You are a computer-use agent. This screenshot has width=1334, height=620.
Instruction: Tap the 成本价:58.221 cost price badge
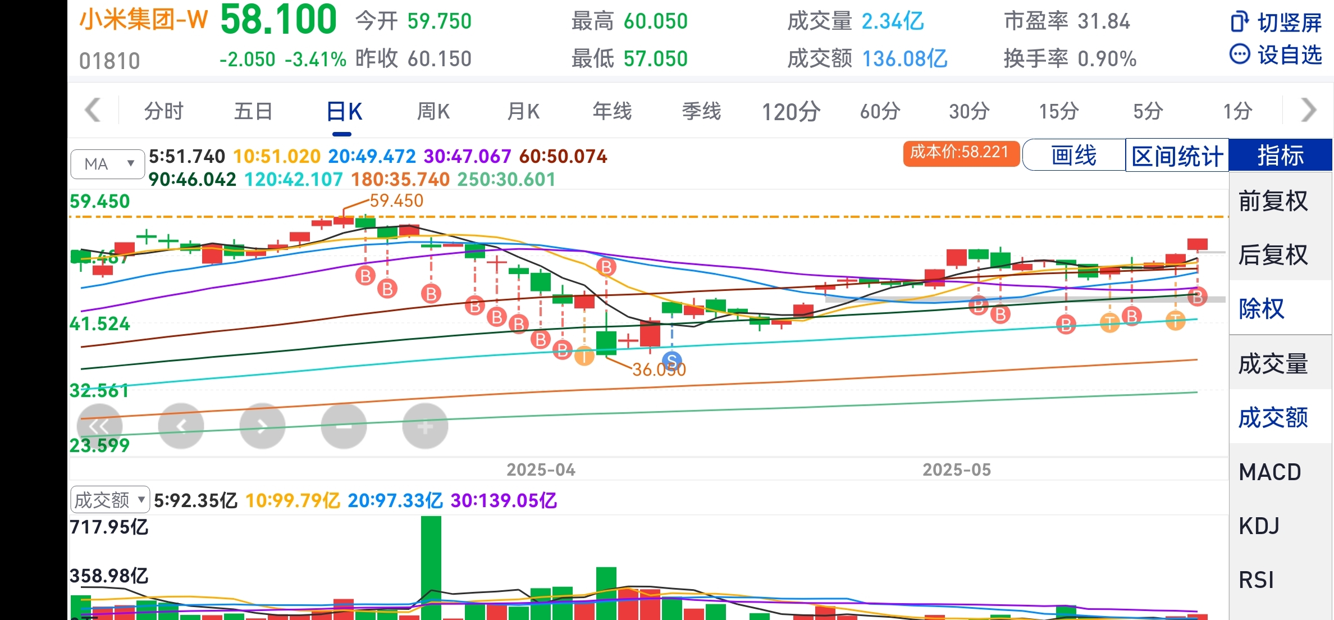(961, 153)
